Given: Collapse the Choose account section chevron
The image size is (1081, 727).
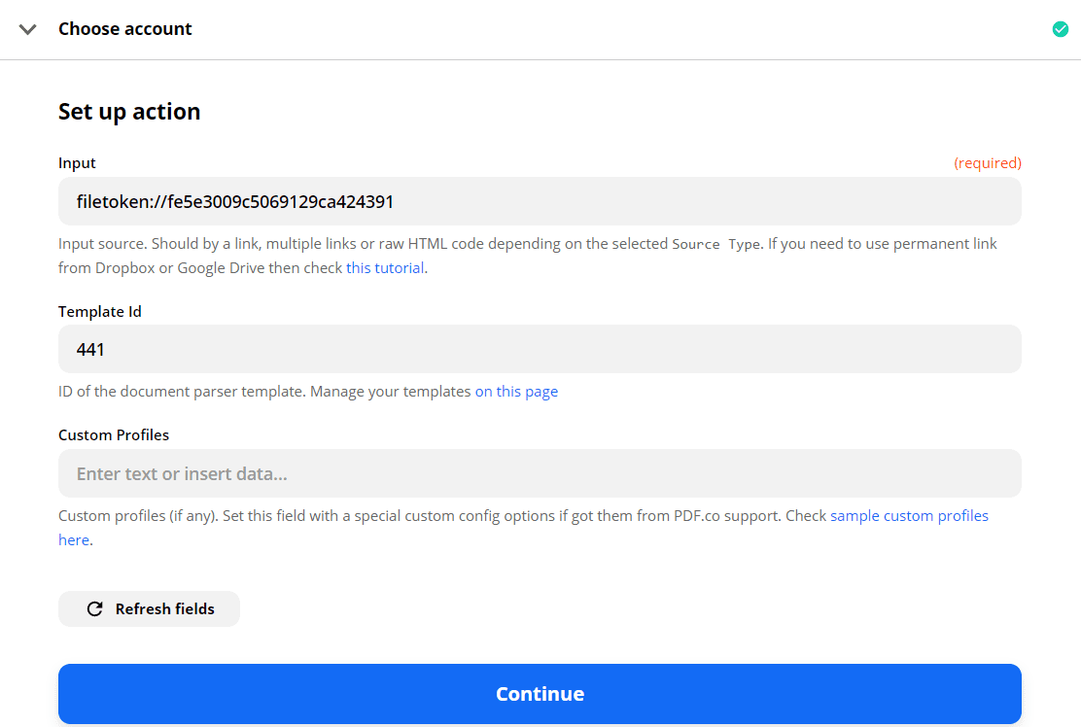Looking at the screenshot, I should (28, 29).
